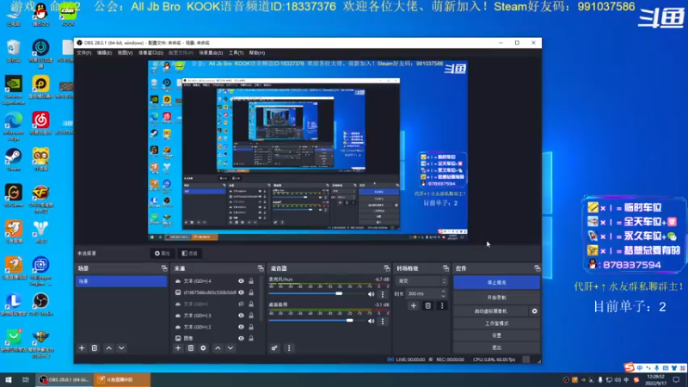This screenshot has height=387, width=688.
Task: Enable 工作室模式 studio mode
Action: [x=496, y=323]
